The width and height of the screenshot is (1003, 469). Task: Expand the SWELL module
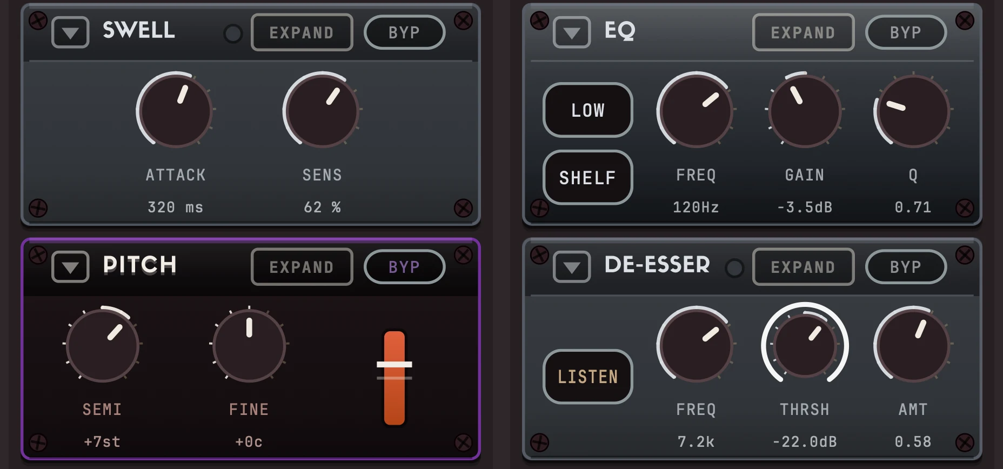pos(302,32)
